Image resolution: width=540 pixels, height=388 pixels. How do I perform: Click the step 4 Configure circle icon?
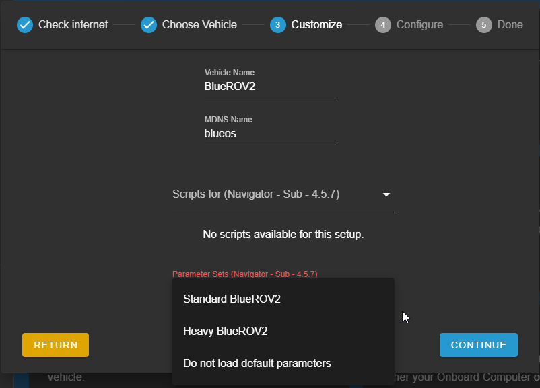click(383, 25)
